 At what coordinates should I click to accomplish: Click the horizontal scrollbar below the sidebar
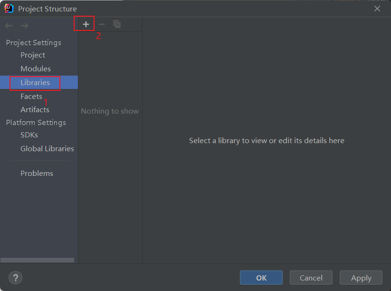[x=38, y=260]
